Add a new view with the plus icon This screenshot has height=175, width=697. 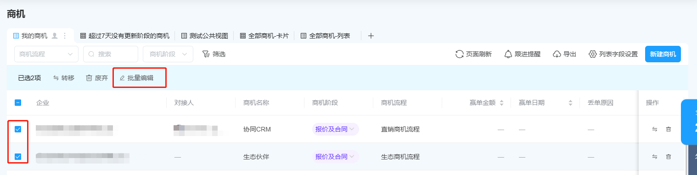click(371, 36)
